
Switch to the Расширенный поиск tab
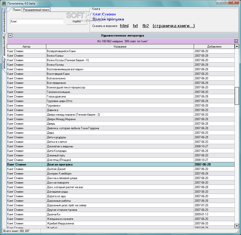tap(36, 10)
